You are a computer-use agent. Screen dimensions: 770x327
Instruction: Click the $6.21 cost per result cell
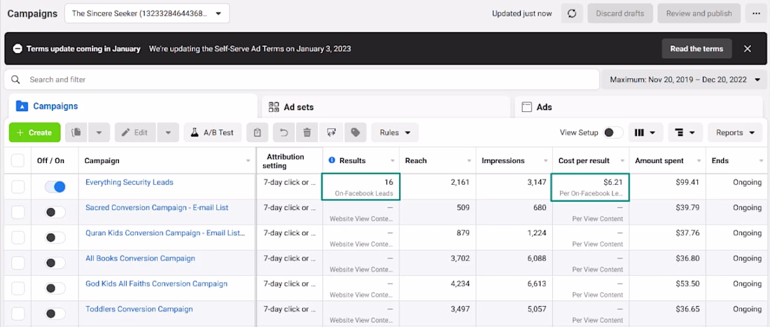pyautogui.click(x=591, y=187)
